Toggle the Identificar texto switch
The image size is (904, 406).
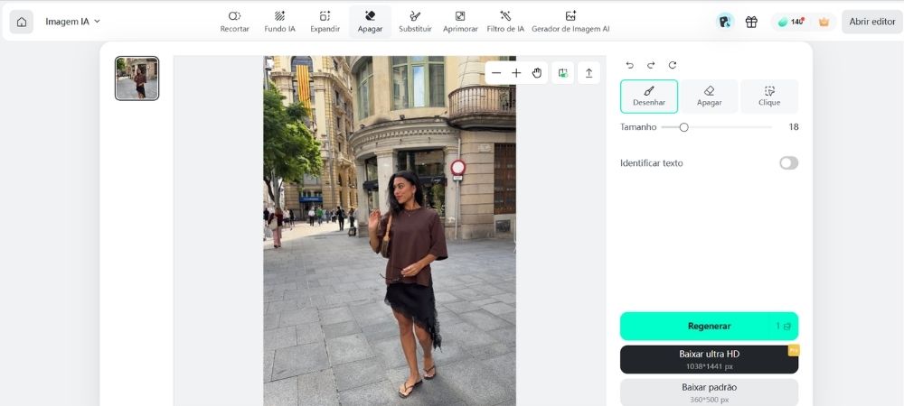tap(788, 162)
